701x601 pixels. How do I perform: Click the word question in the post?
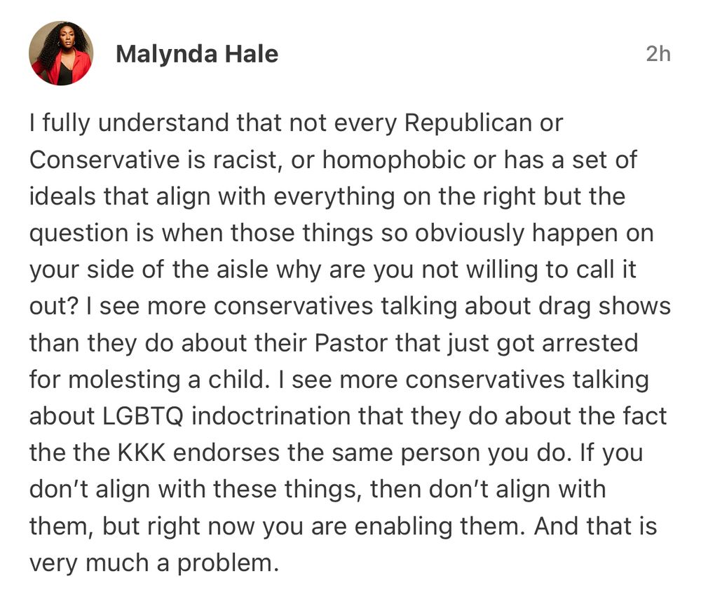pos(79,233)
